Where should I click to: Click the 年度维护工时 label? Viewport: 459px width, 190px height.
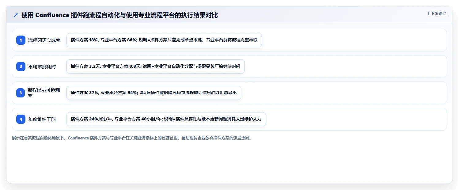tap(42, 119)
